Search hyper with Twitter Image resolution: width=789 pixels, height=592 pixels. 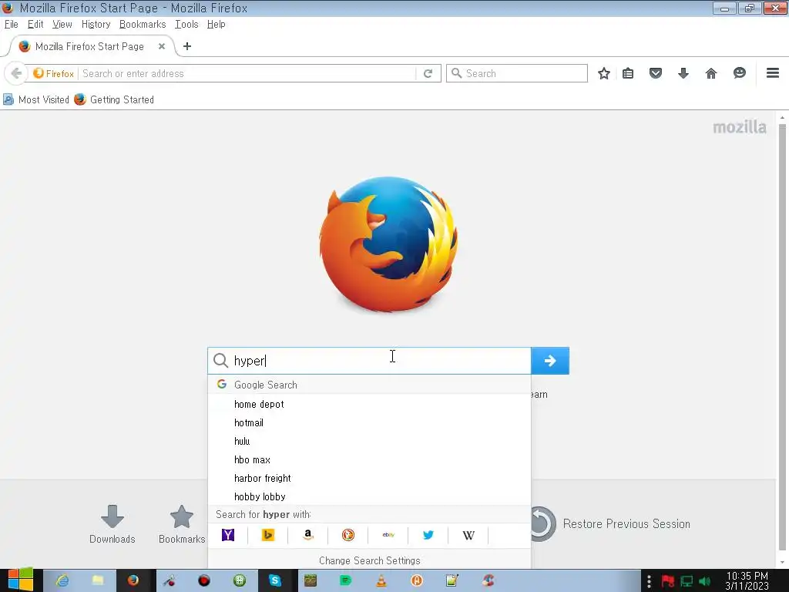[428, 535]
